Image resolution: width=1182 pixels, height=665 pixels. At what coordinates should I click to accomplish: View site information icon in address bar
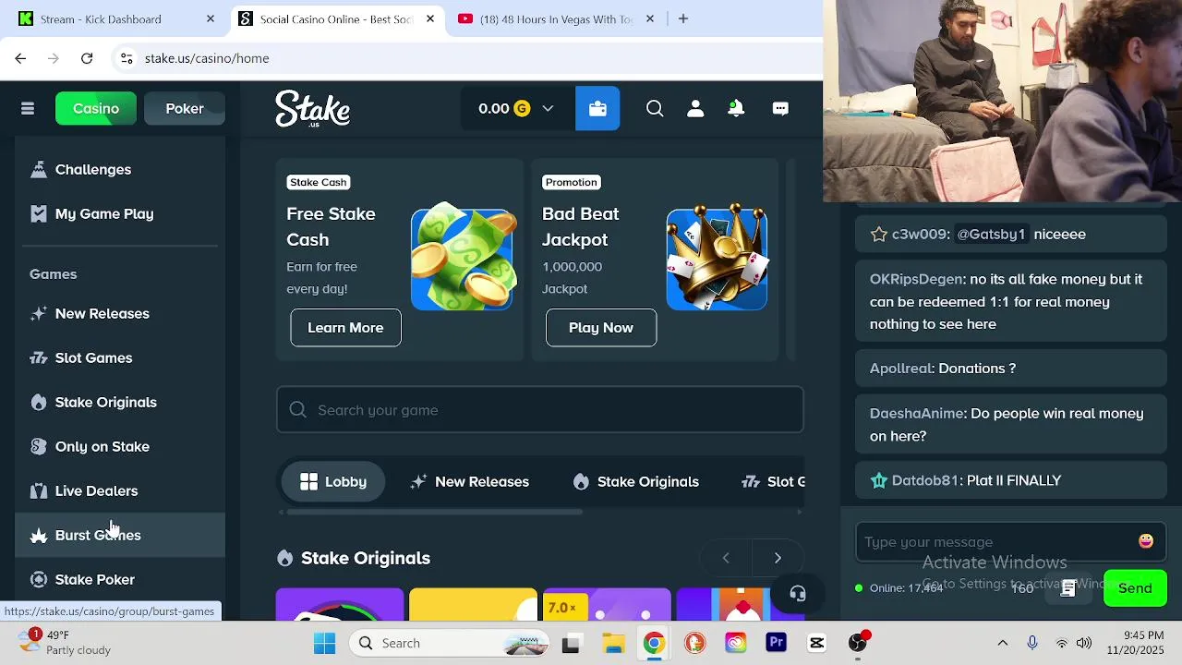127,58
